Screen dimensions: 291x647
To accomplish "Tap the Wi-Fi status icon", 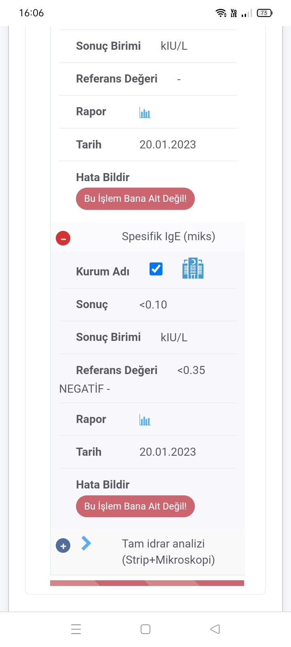I will coord(221,13).
